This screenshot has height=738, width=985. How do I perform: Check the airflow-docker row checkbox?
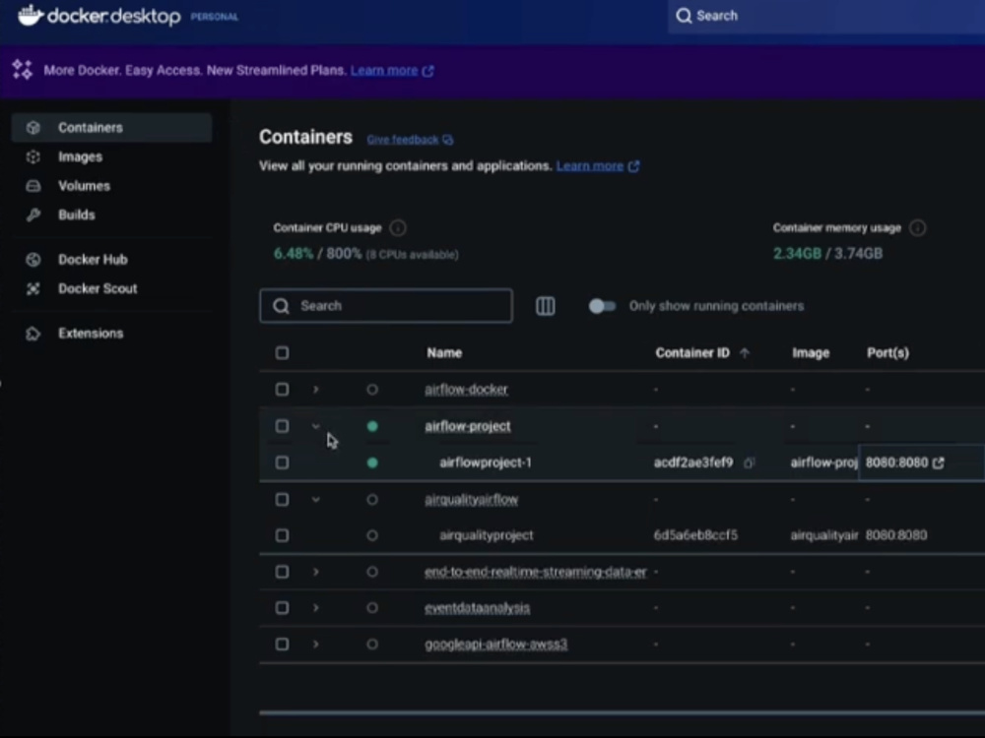click(x=282, y=390)
